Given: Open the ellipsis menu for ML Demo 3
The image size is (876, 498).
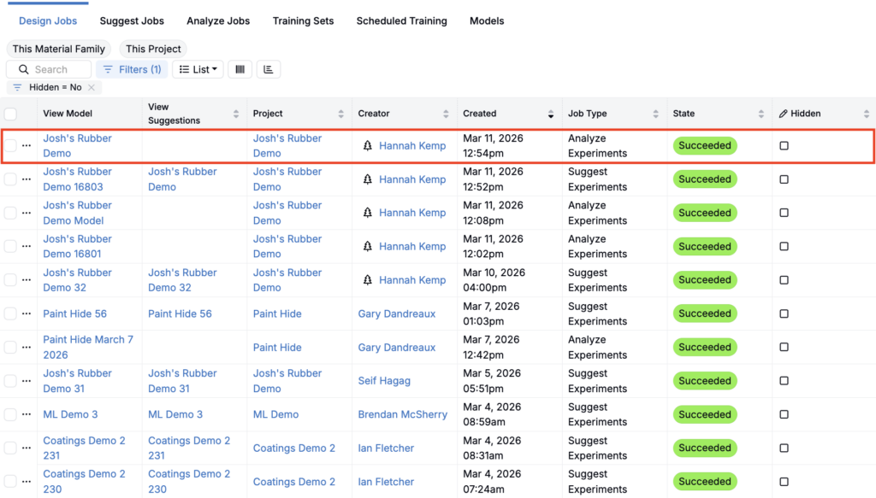Looking at the screenshot, I should click(x=27, y=414).
